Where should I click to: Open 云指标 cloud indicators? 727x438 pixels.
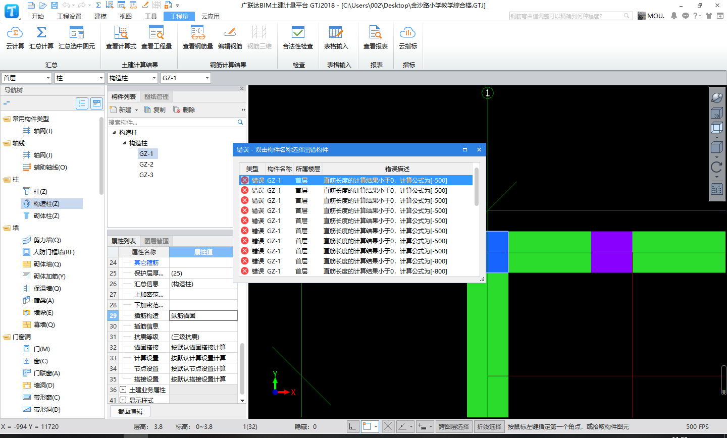point(408,38)
